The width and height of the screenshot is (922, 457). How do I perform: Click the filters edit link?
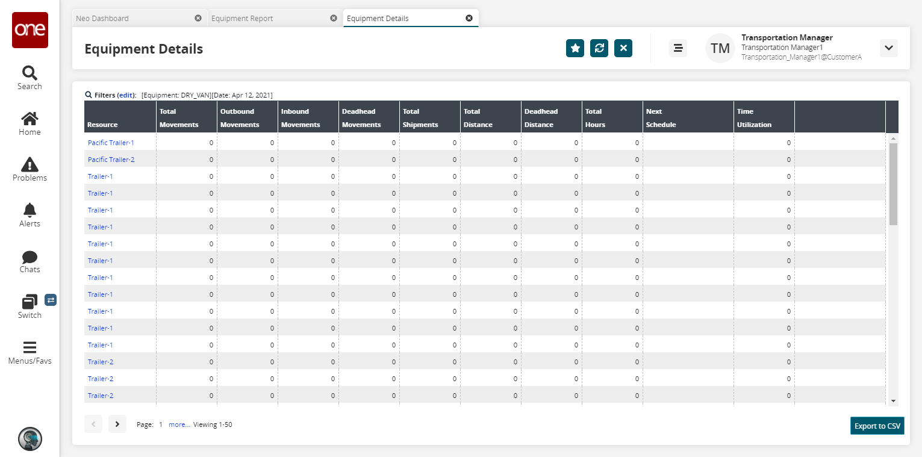(x=126, y=95)
